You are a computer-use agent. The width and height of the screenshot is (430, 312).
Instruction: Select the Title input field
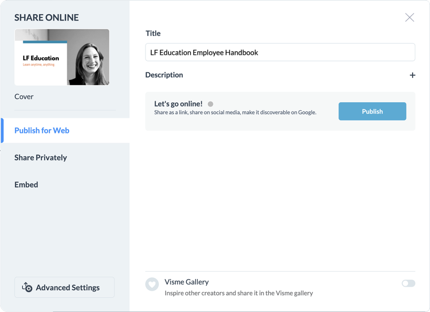[280, 52]
